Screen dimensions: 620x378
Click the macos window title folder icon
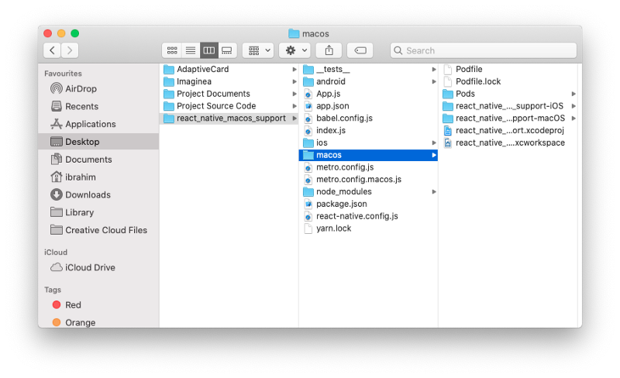coord(294,33)
